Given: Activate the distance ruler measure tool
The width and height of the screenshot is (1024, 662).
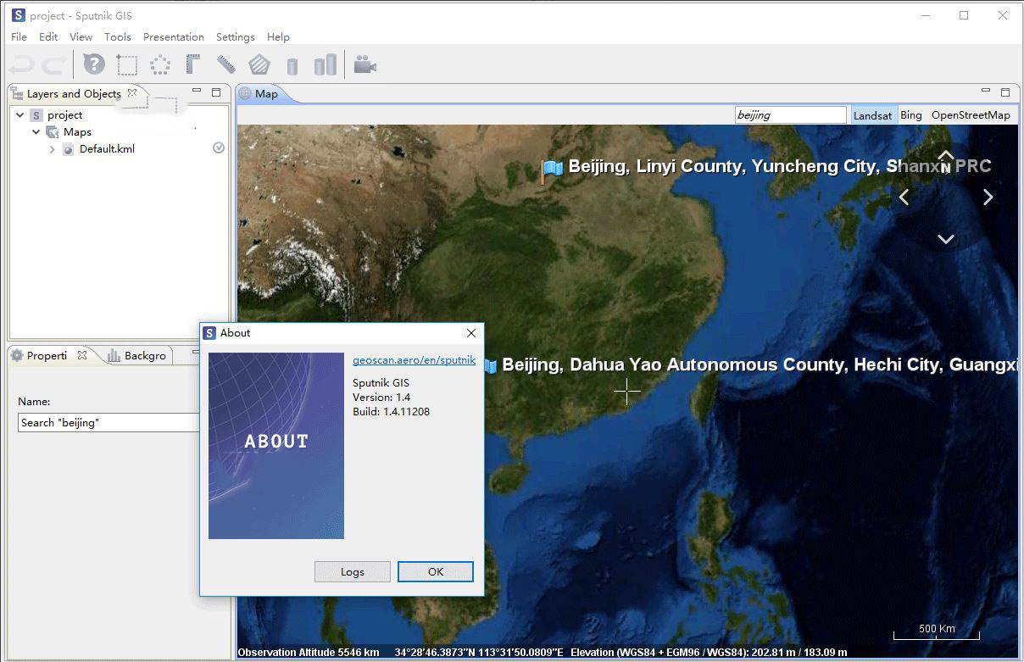Looking at the screenshot, I should (226, 64).
